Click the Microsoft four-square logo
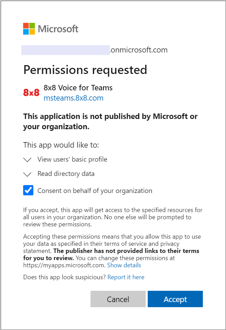 coord(29,29)
